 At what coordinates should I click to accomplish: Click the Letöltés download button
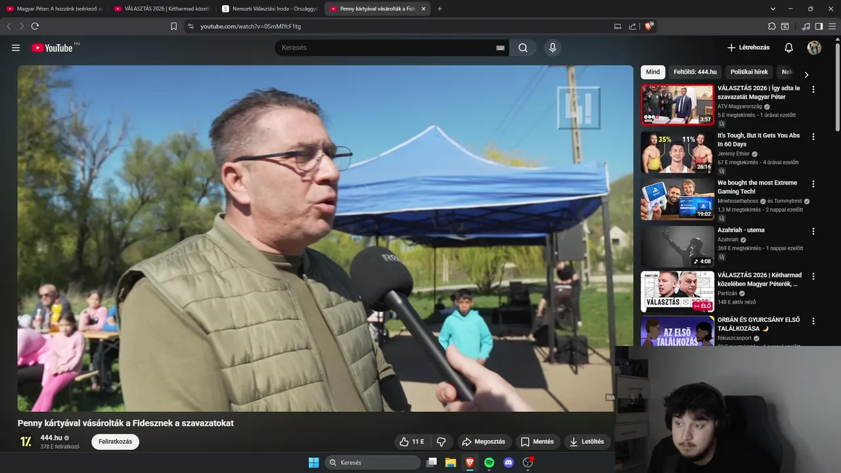pyautogui.click(x=587, y=441)
